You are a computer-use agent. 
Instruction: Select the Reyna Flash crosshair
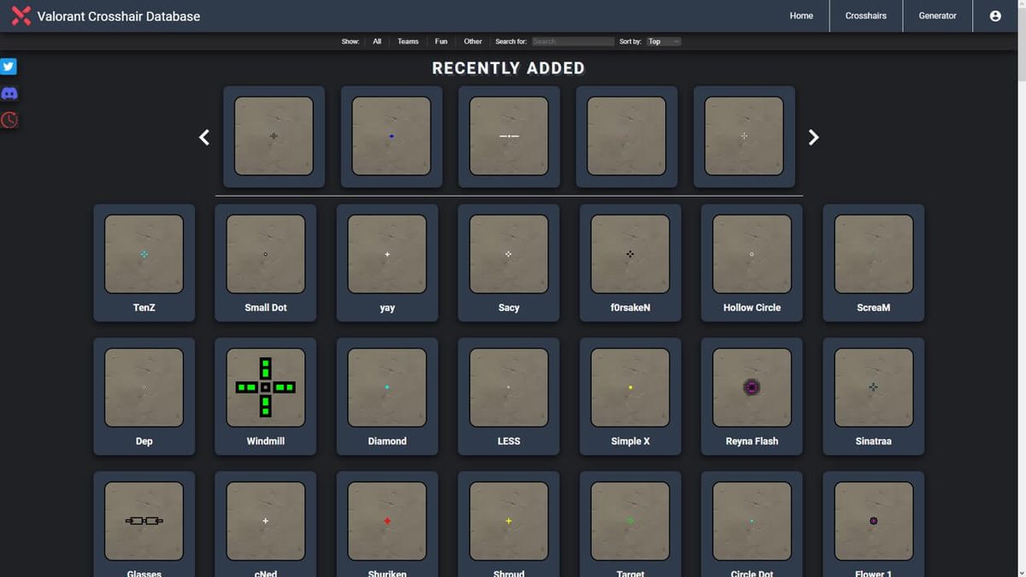pyautogui.click(x=752, y=397)
